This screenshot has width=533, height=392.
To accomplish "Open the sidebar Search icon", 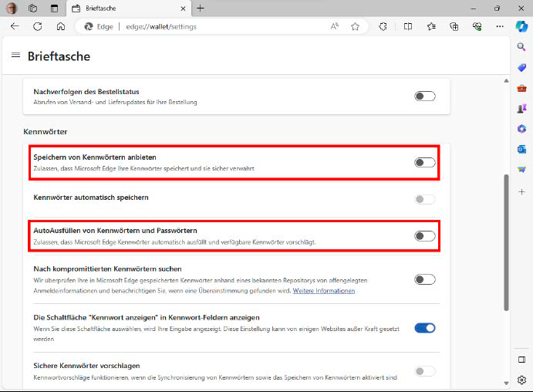I will (x=521, y=47).
